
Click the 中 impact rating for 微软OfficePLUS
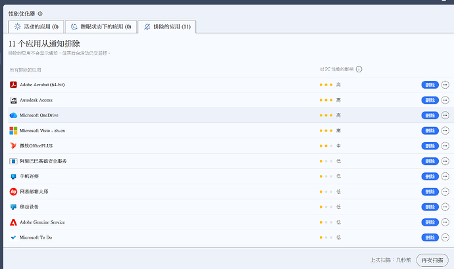(x=338, y=146)
